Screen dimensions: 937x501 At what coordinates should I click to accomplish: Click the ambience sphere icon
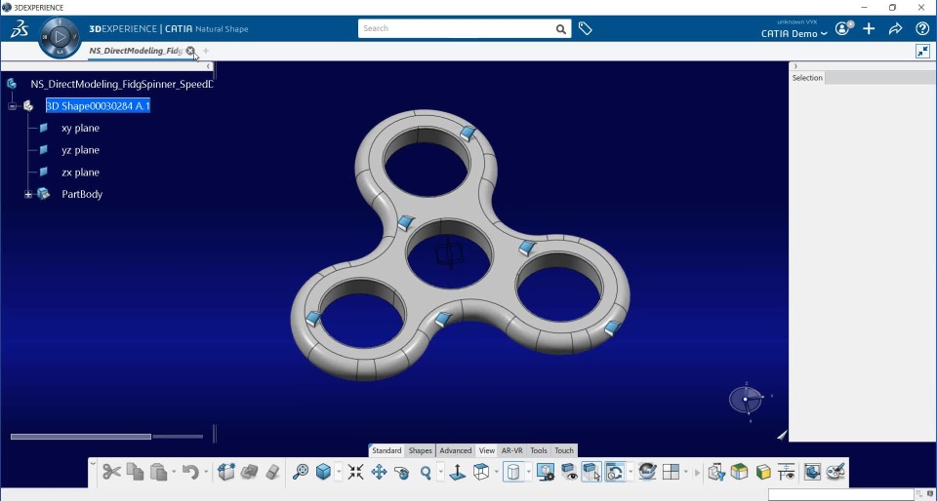647,473
